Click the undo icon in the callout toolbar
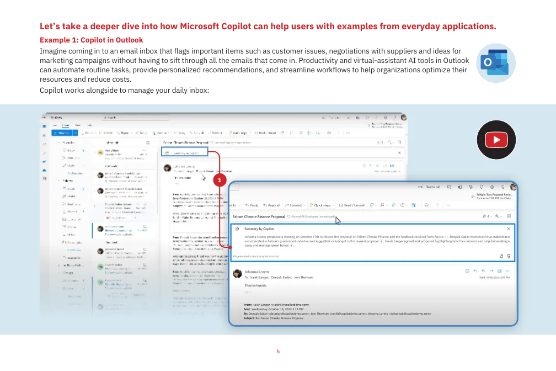This screenshot has height=371, width=556. pos(437,205)
